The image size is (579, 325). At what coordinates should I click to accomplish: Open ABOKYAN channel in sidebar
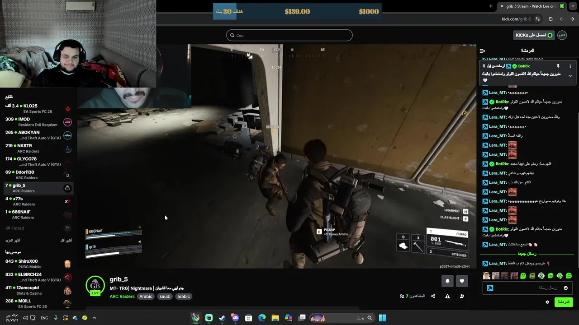pos(38,135)
